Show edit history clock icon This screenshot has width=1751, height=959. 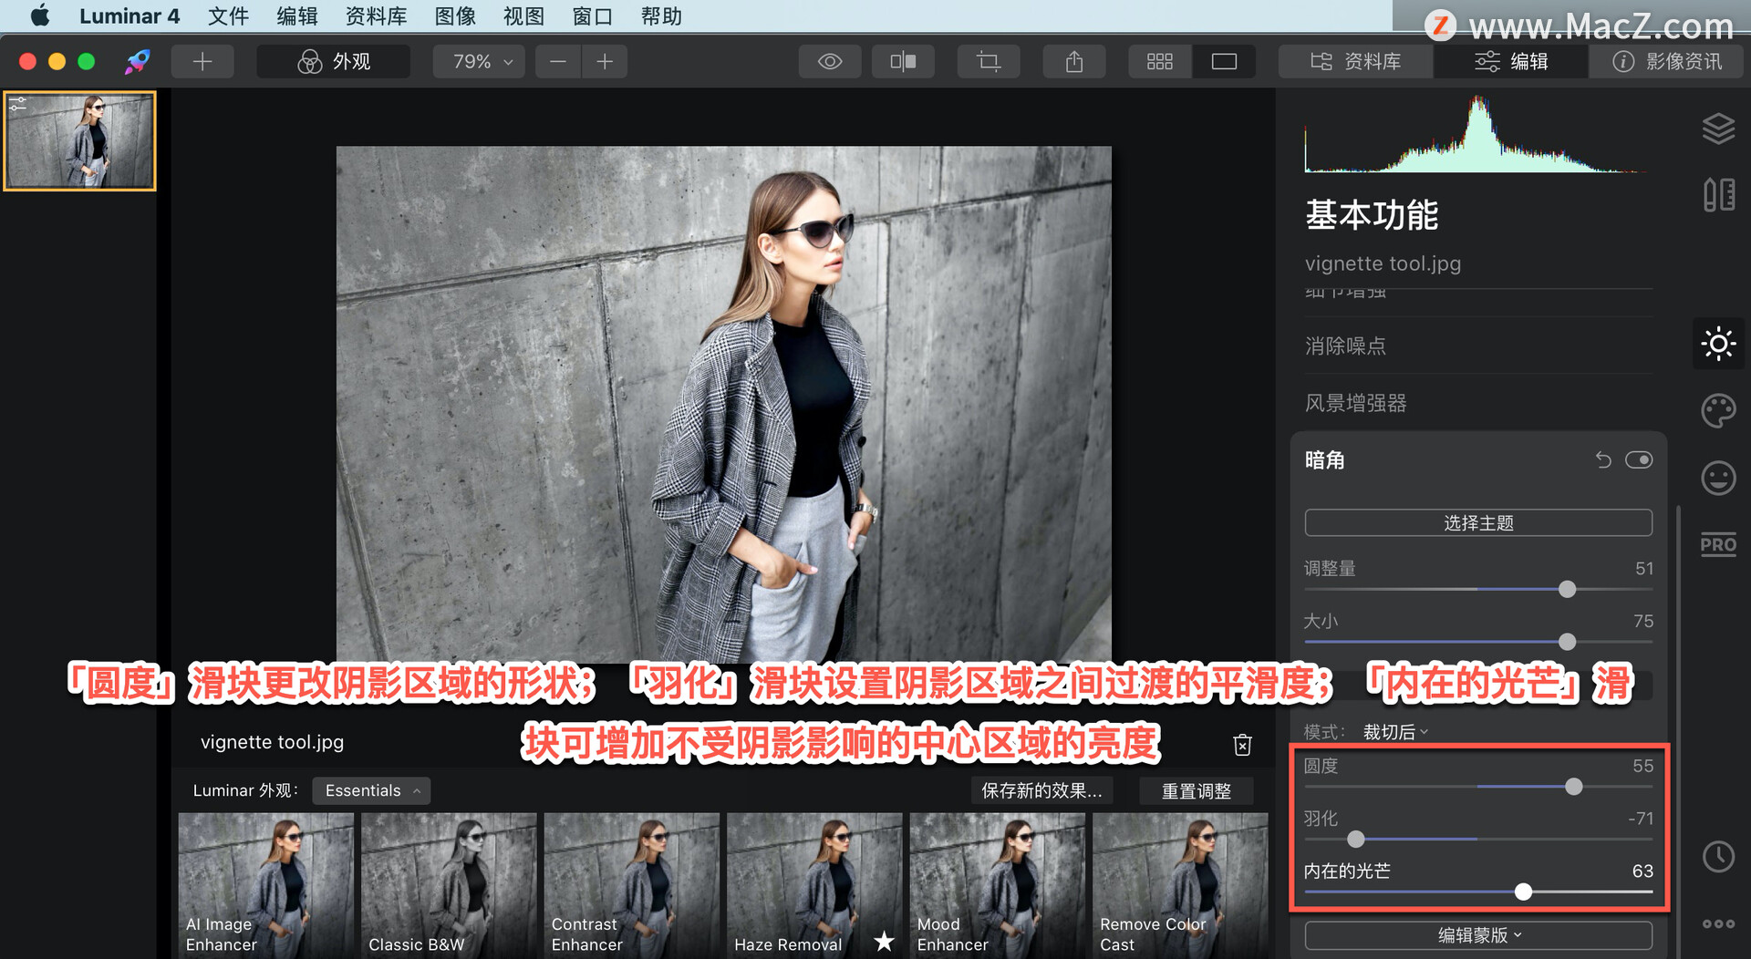1718,856
